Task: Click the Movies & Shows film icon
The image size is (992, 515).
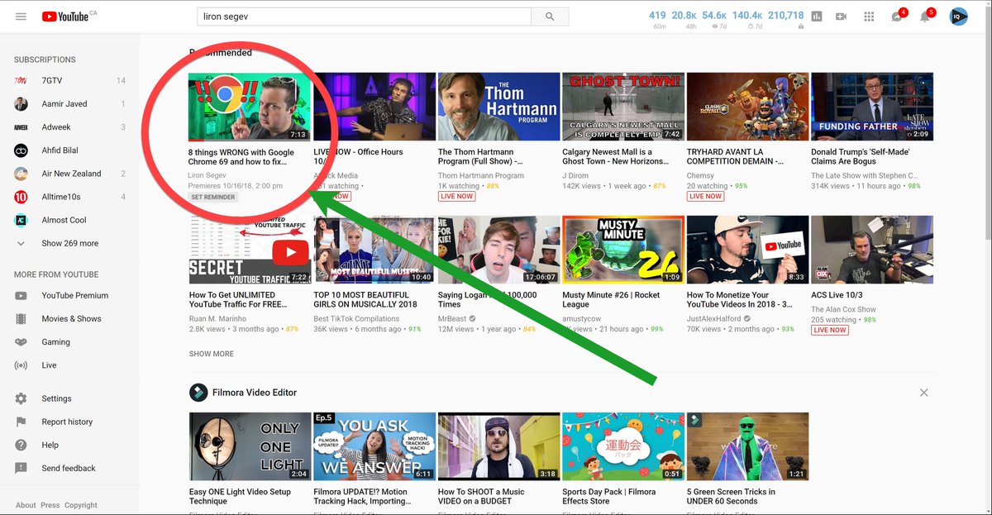Action: click(x=21, y=318)
